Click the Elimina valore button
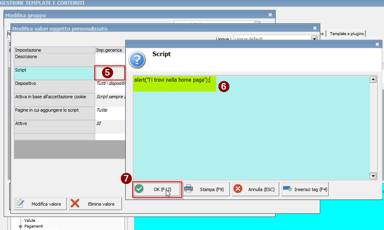This screenshot has height=230, width=384. pyautogui.click(x=96, y=204)
